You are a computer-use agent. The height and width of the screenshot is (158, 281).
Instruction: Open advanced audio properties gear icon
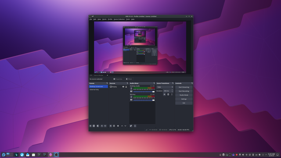131,126
